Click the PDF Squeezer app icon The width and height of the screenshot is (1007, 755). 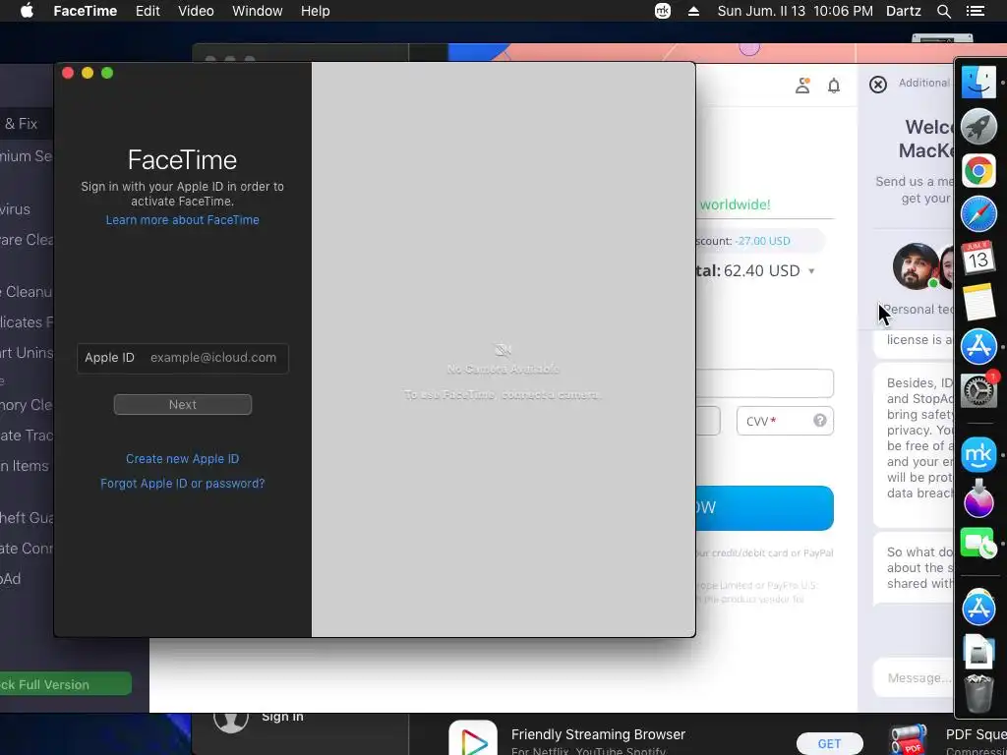click(908, 739)
